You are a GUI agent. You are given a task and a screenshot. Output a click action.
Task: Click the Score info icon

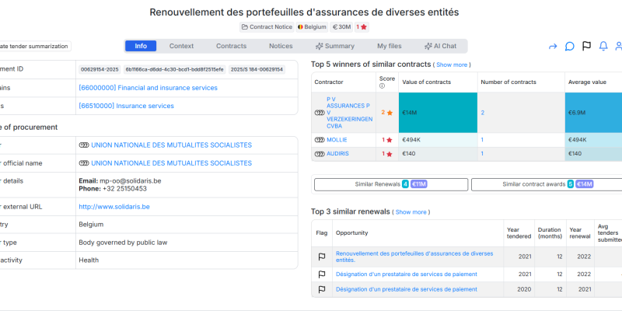pyautogui.click(x=382, y=86)
